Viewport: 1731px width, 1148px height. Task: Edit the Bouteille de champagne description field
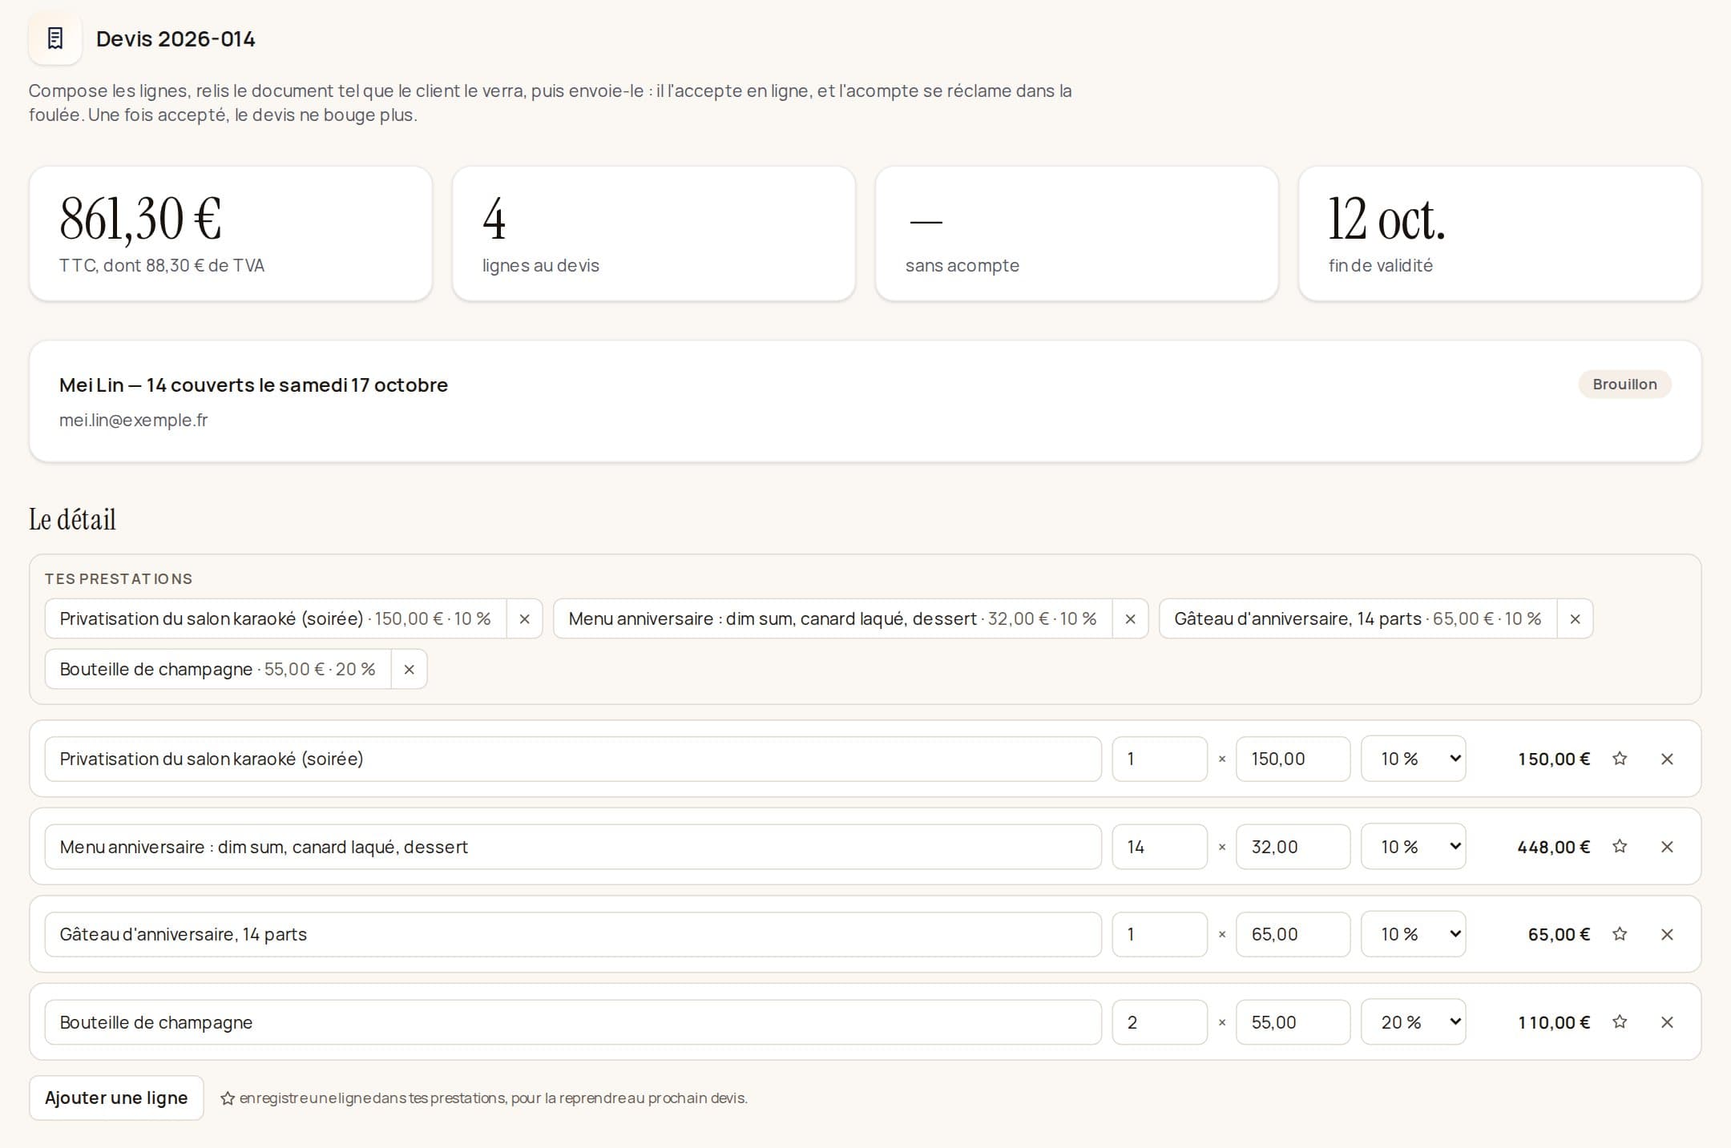[x=573, y=1021]
